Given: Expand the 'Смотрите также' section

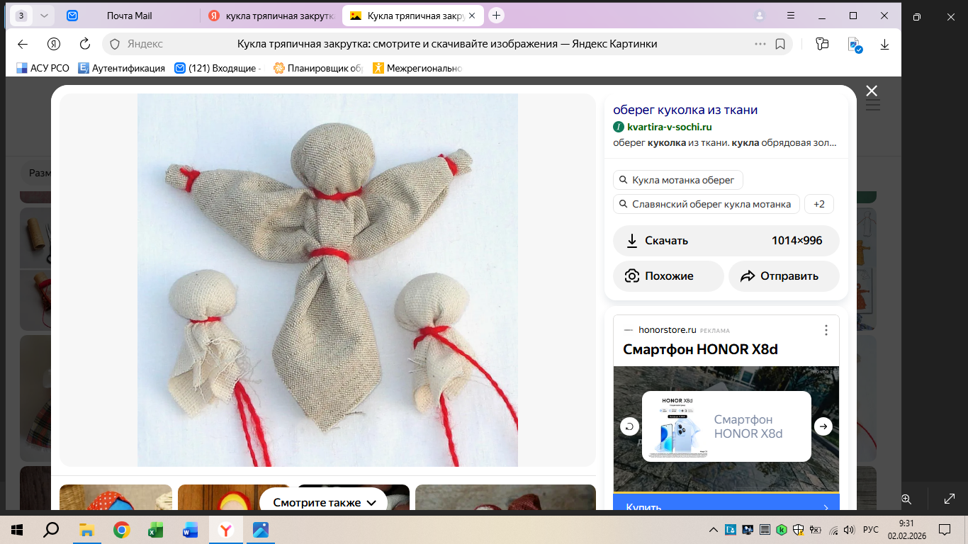Looking at the screenshot, I should click(x=324, y=503).
